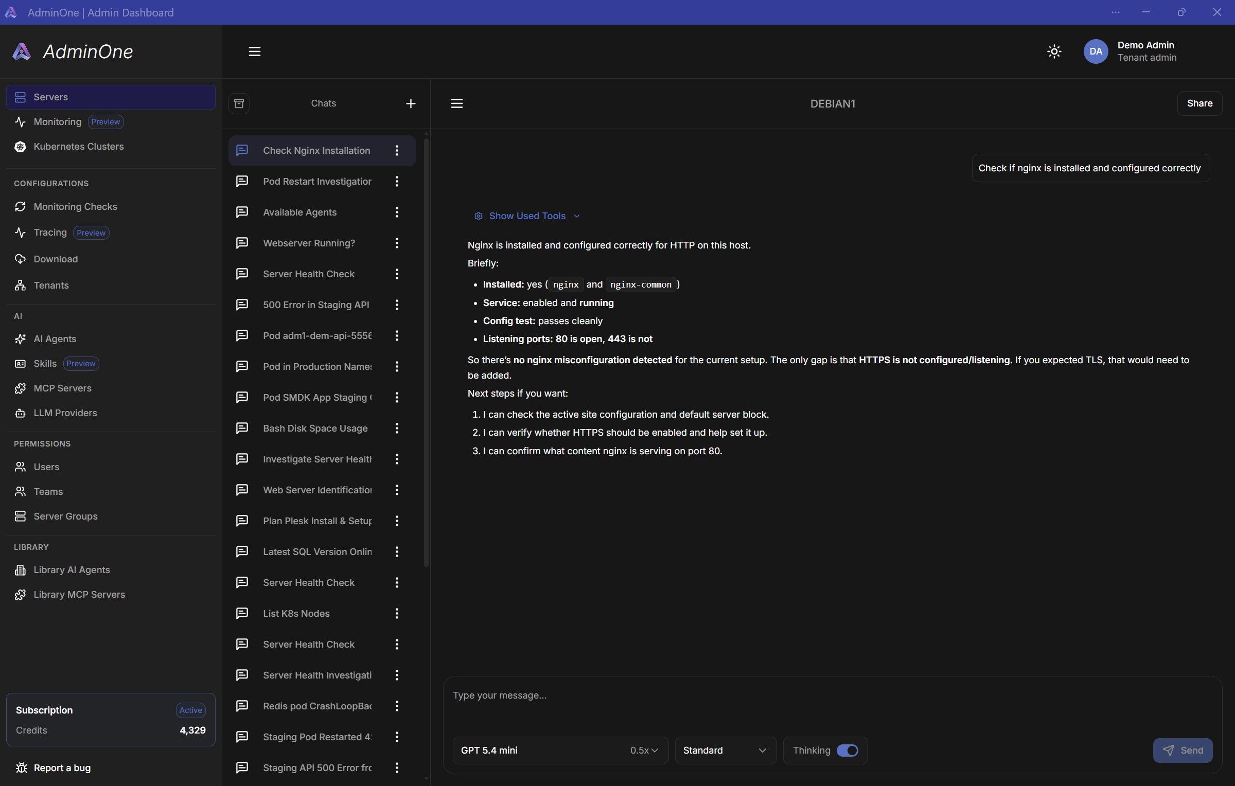Viewport: 1235px width, 786px height.
Task: Open options for Check Nginx Installation chat
Action: point(397,150)
